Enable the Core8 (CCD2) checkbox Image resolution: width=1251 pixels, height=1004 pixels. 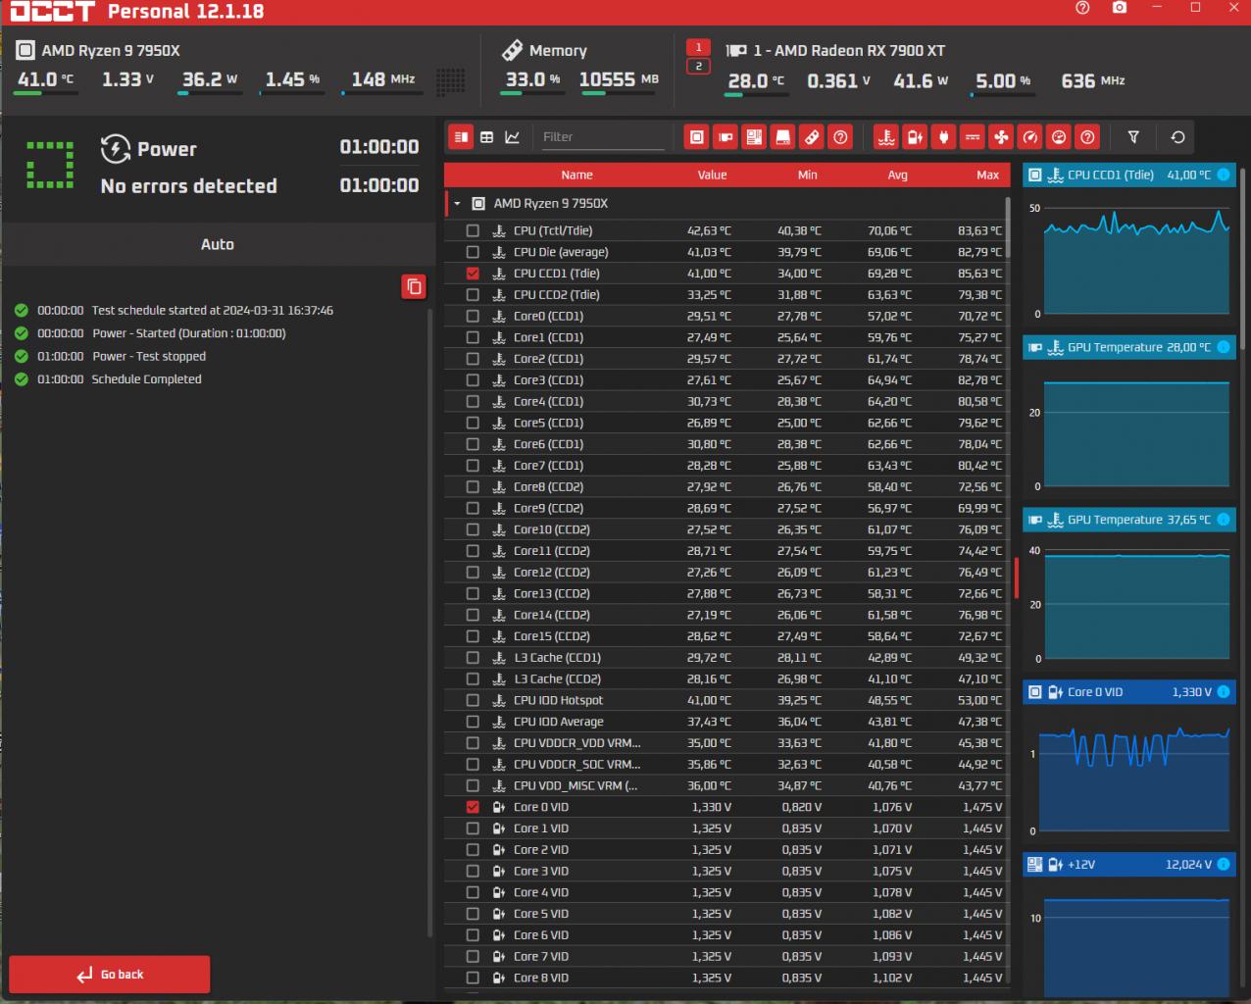click(x=473, y=487)
